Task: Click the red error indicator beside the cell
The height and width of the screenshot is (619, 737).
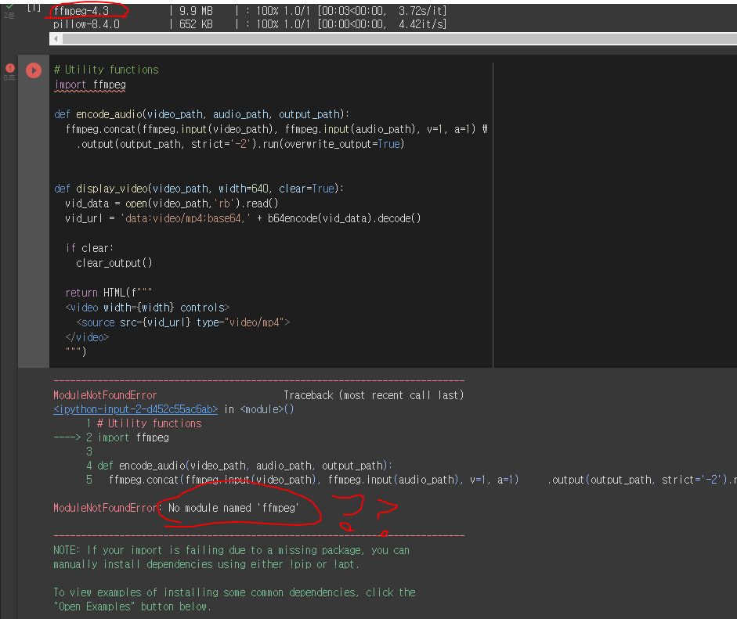Action: [x=10, y=68]
